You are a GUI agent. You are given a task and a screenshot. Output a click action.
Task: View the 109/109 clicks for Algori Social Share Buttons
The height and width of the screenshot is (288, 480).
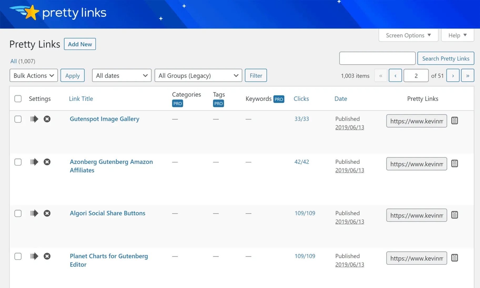(x=305, y=213)
